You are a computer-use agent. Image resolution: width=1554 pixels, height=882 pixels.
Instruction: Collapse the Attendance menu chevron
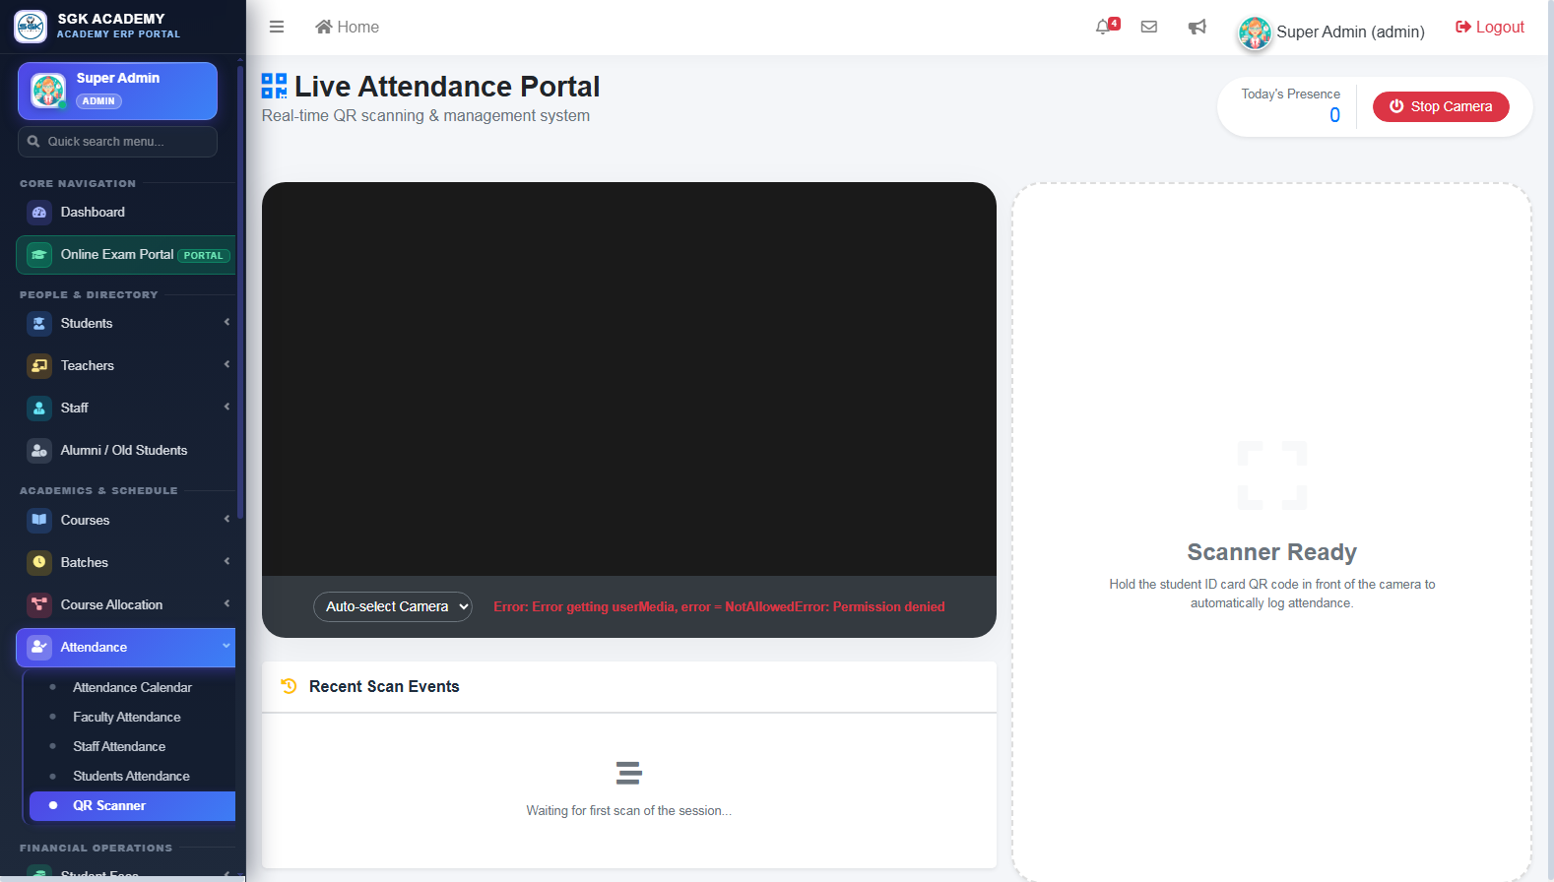[227, 646]
